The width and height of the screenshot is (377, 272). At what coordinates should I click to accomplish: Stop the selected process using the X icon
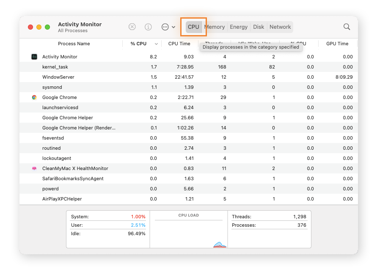pyautogui.click(x=132, y=27)
